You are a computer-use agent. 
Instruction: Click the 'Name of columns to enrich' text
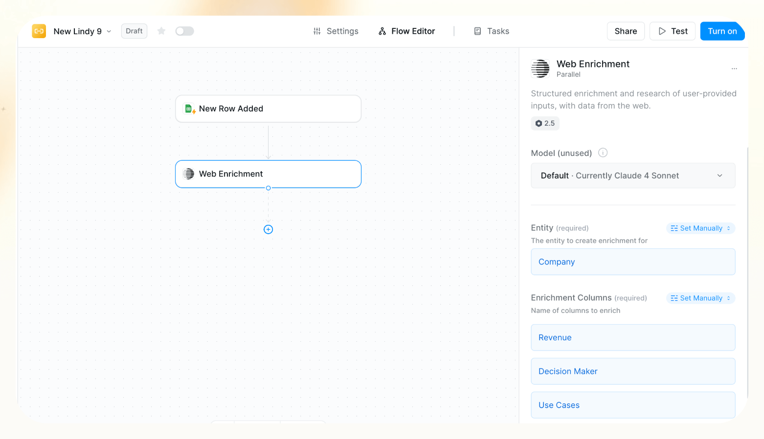[576, 310]
